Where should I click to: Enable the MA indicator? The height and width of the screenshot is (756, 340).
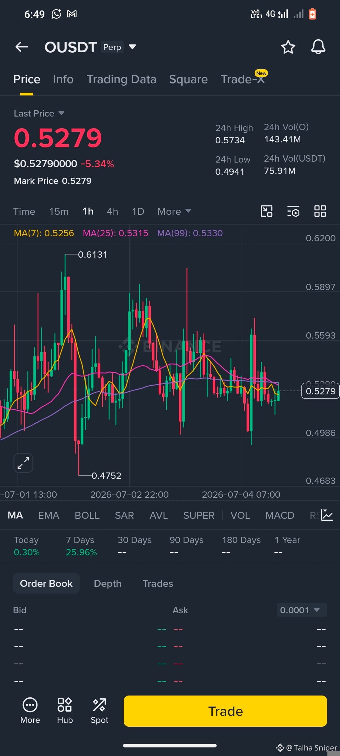pos(15,515)
